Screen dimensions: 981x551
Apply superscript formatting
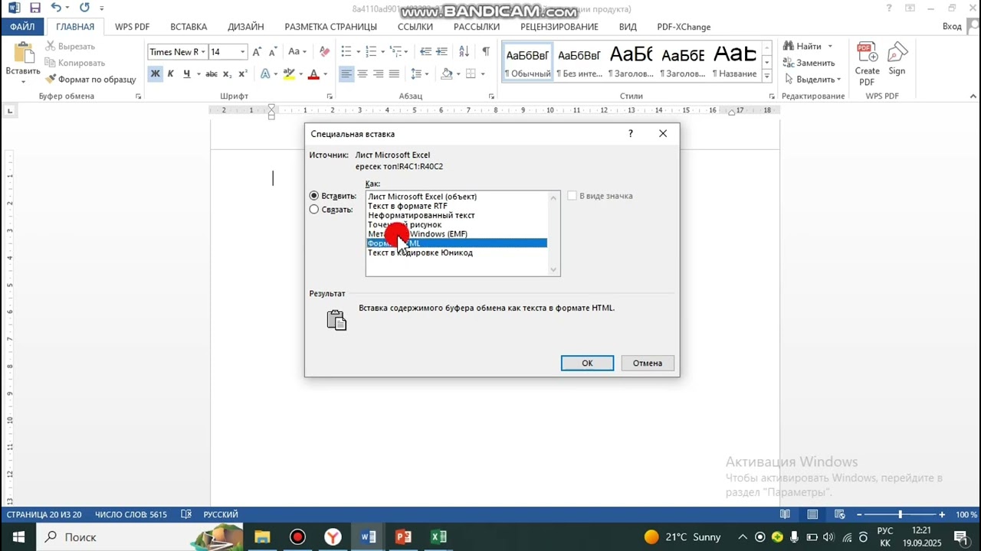(243, 74)
